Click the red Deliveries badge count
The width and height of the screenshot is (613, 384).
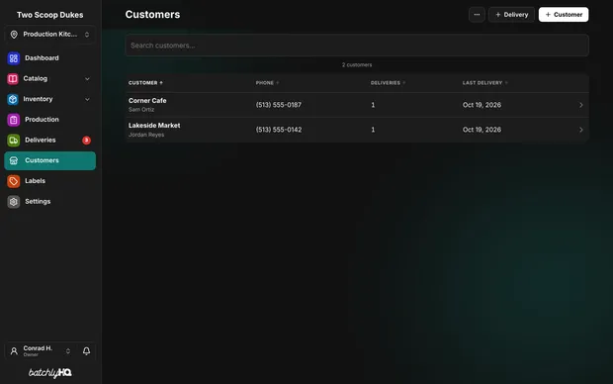[86, 141]
